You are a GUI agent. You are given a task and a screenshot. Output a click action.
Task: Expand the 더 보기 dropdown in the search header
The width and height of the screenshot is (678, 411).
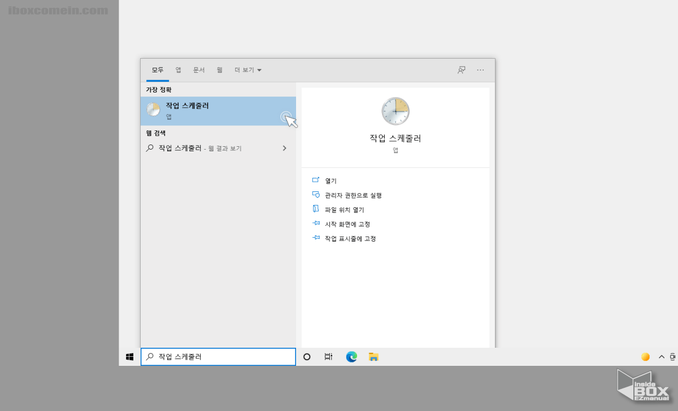coord(247,69)
